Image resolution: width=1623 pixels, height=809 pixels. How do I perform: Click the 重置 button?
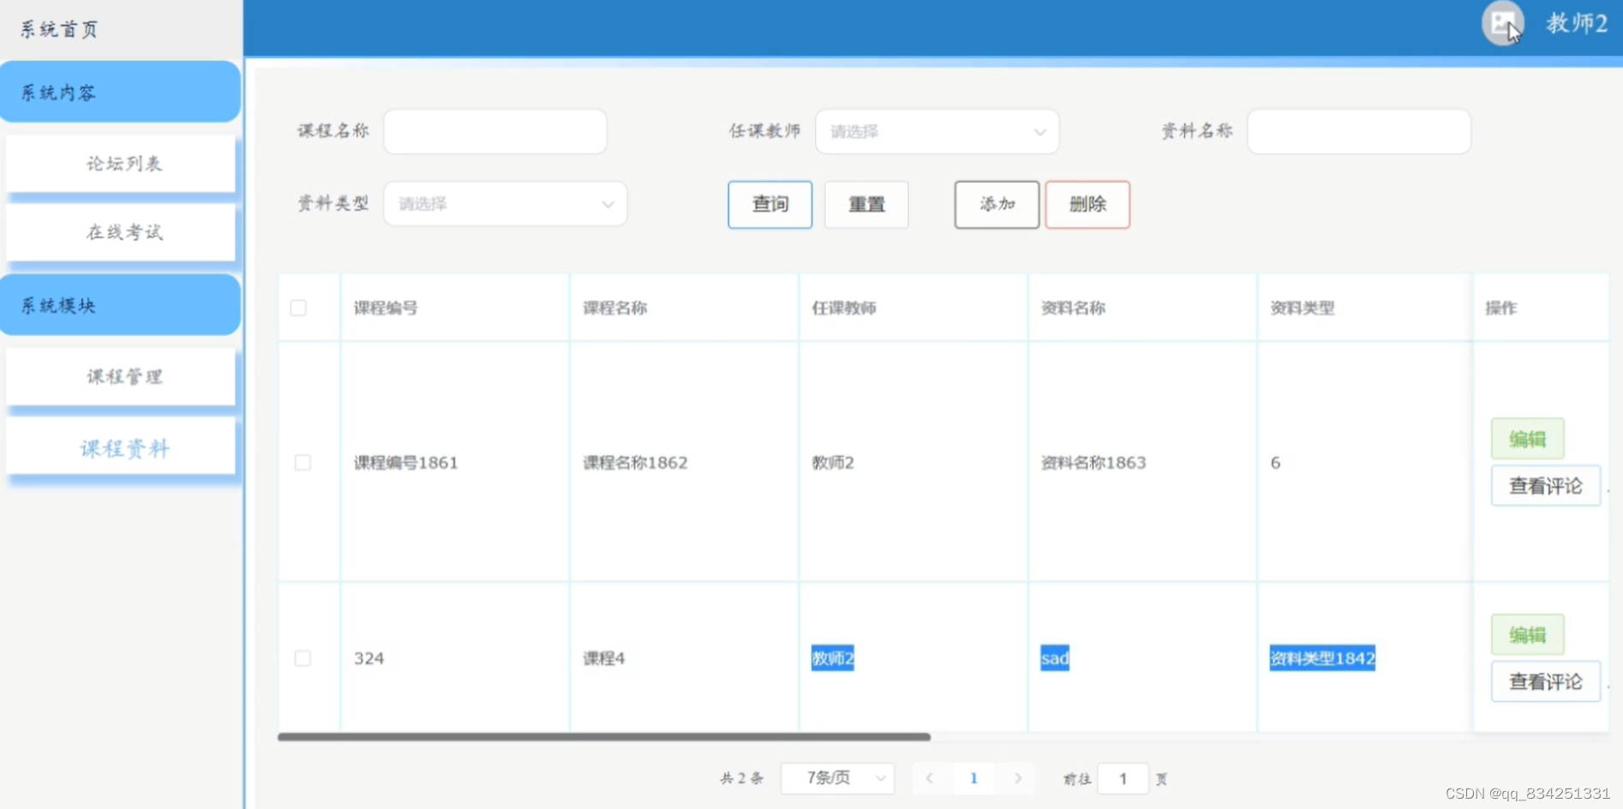click(x=866, y=204)
